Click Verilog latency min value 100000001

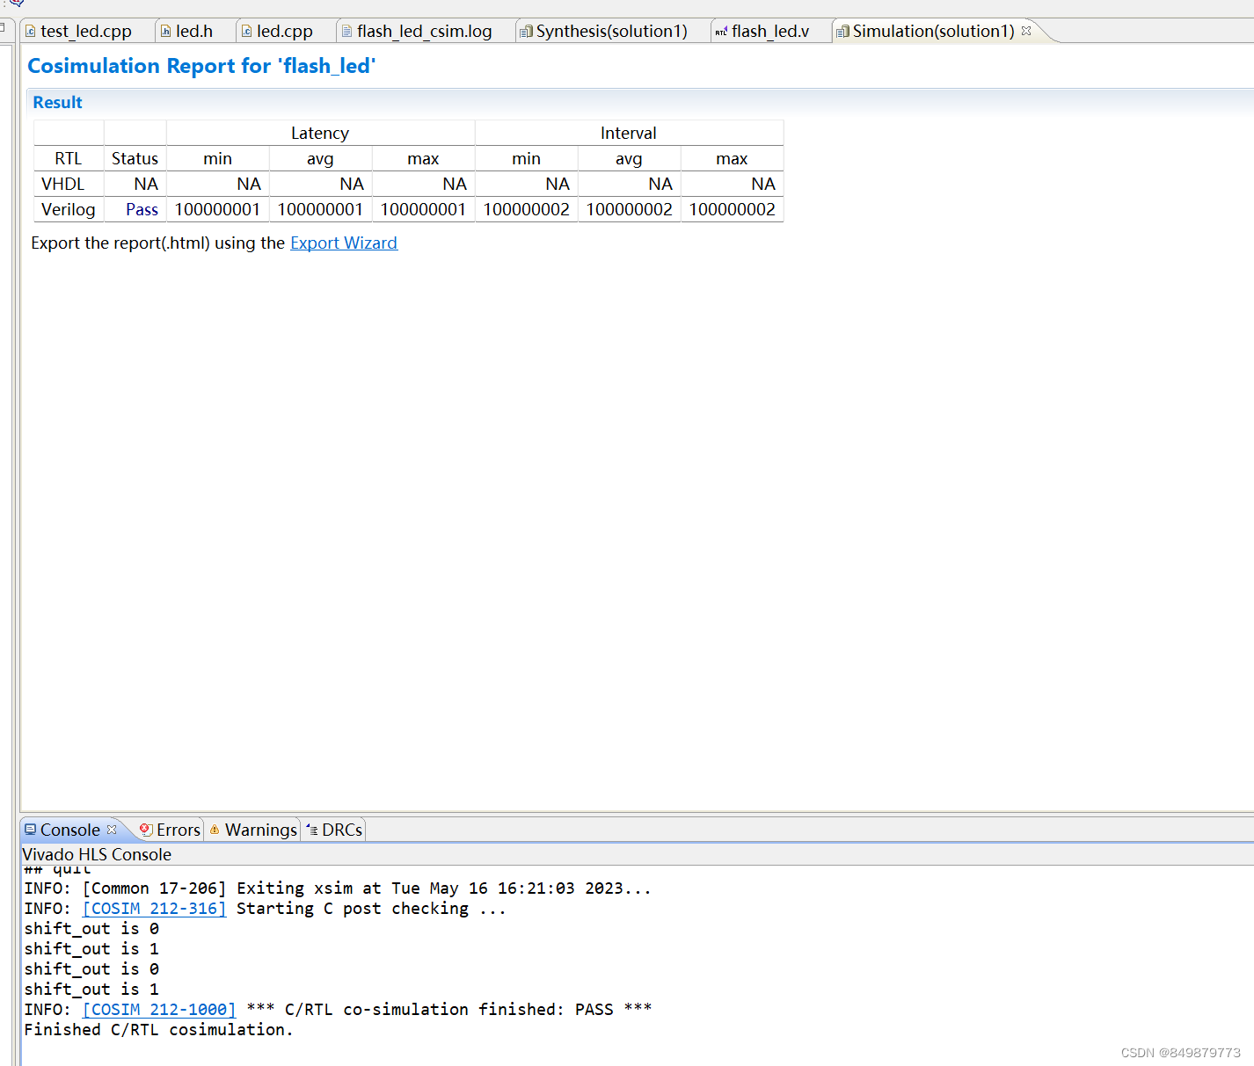point(217,210)
